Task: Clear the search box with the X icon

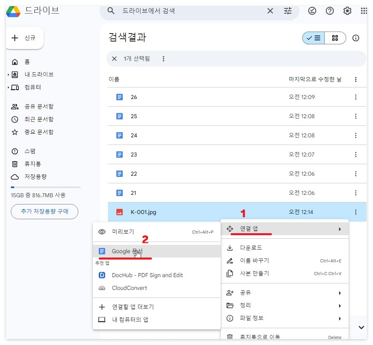Action: tap(270, 11)
